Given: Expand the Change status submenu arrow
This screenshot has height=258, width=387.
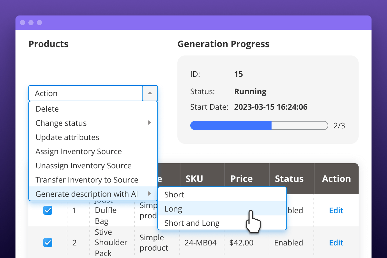Looking at the screenshot, I should pos(149,123).
